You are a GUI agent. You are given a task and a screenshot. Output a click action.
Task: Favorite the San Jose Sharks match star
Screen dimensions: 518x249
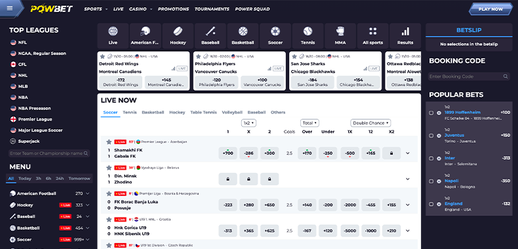(294, 56)
